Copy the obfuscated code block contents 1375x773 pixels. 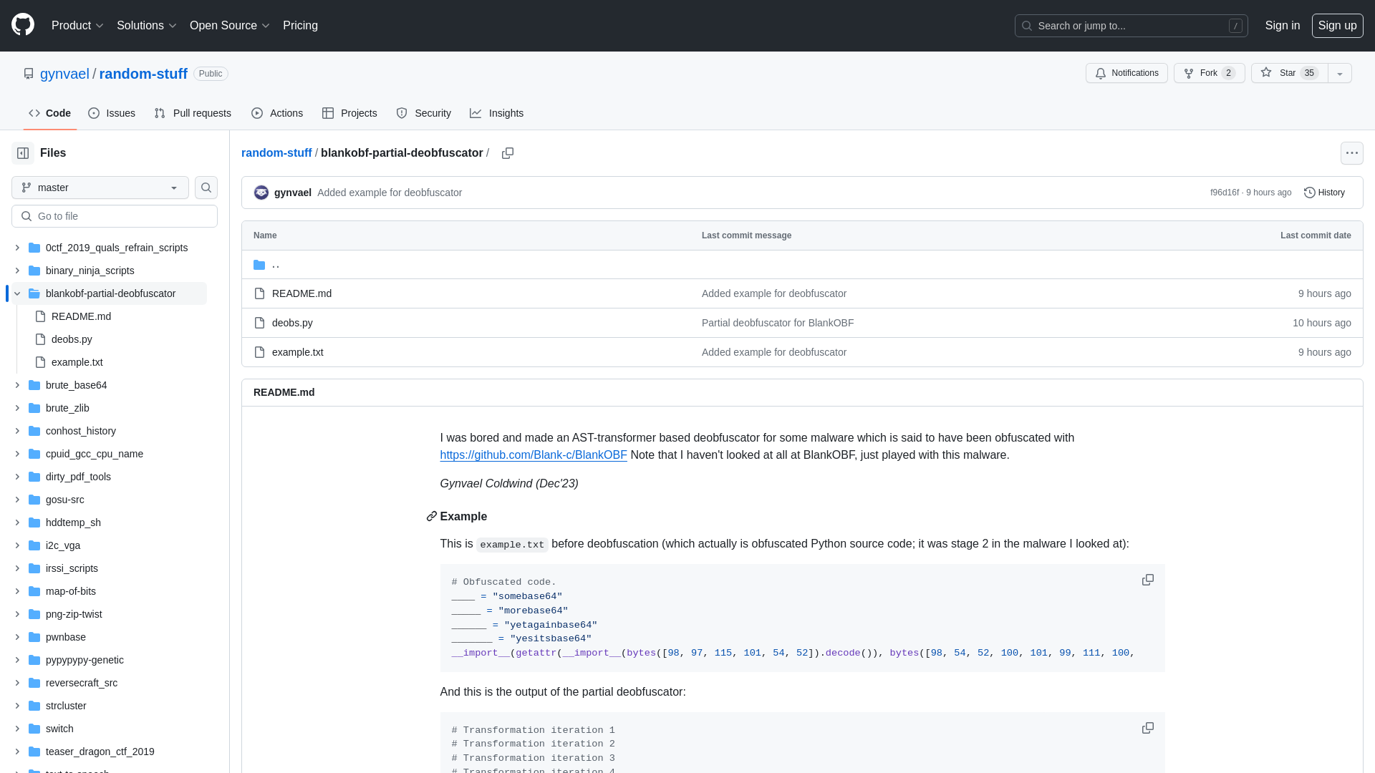[1147, 580]
